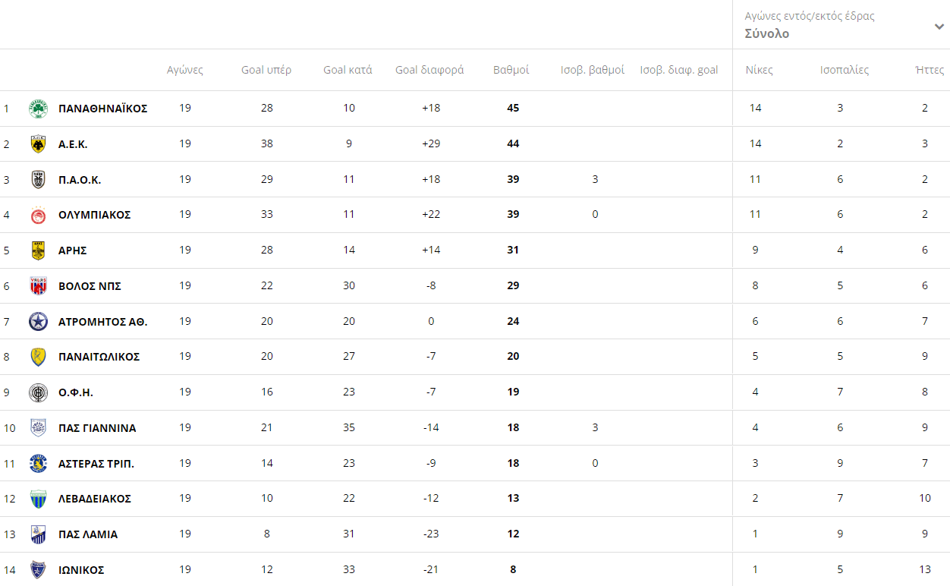The height and width of the screenshot is (586, 950).
Task: Click the Aris yellow team logo
Action: tap(38, 250)
